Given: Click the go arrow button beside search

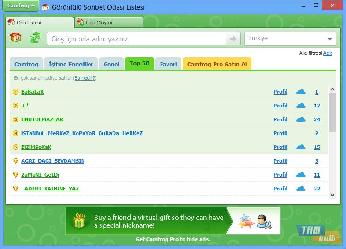Looking at the screenshot, I should click(x=233, y=39).
